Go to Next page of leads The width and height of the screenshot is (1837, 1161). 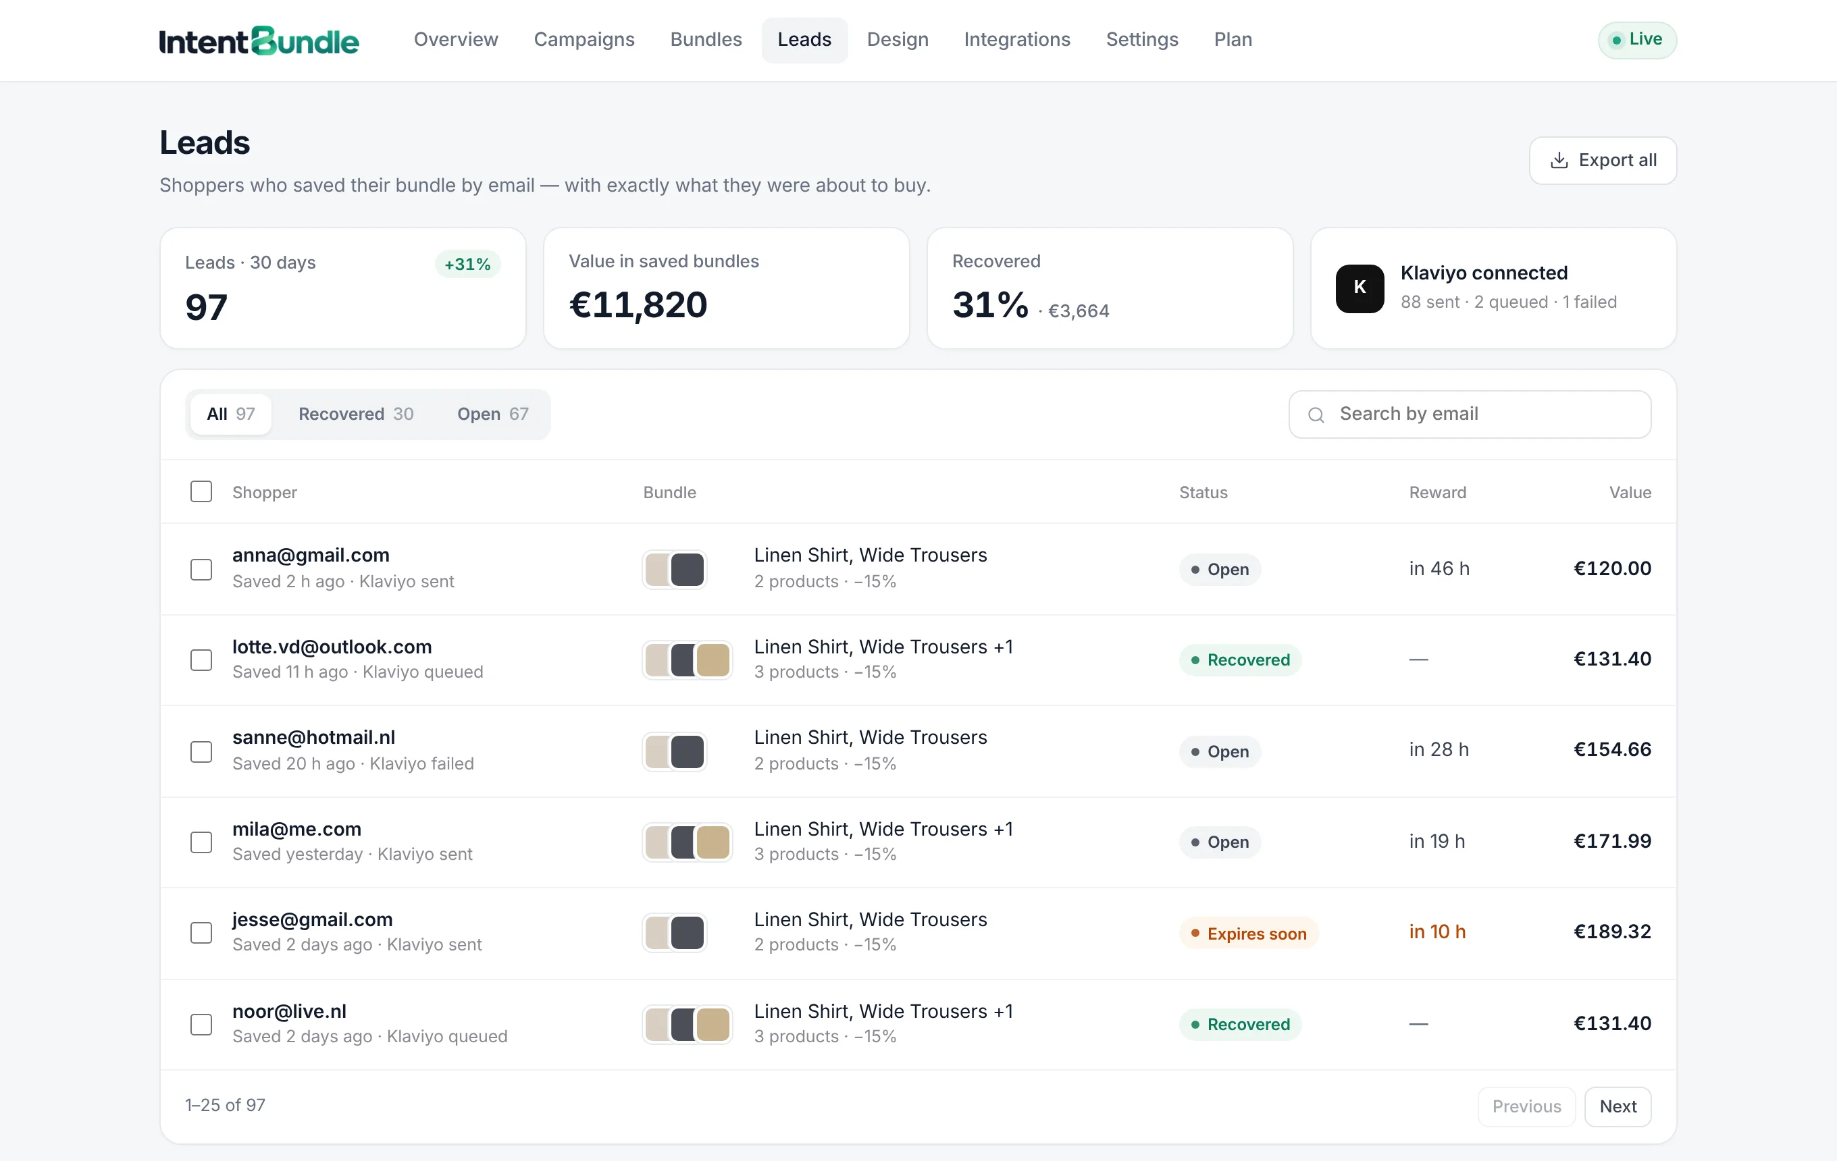1618,1106
